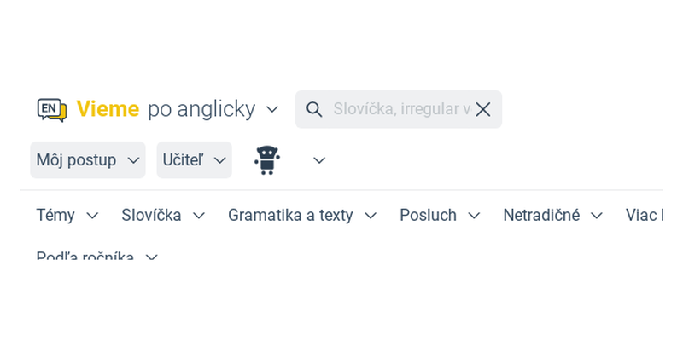Click the magnifying glass search icon

click(314, 109)
